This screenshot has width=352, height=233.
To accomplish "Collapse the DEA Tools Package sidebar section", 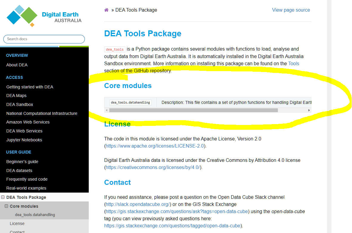I will (x=2, y=197).
